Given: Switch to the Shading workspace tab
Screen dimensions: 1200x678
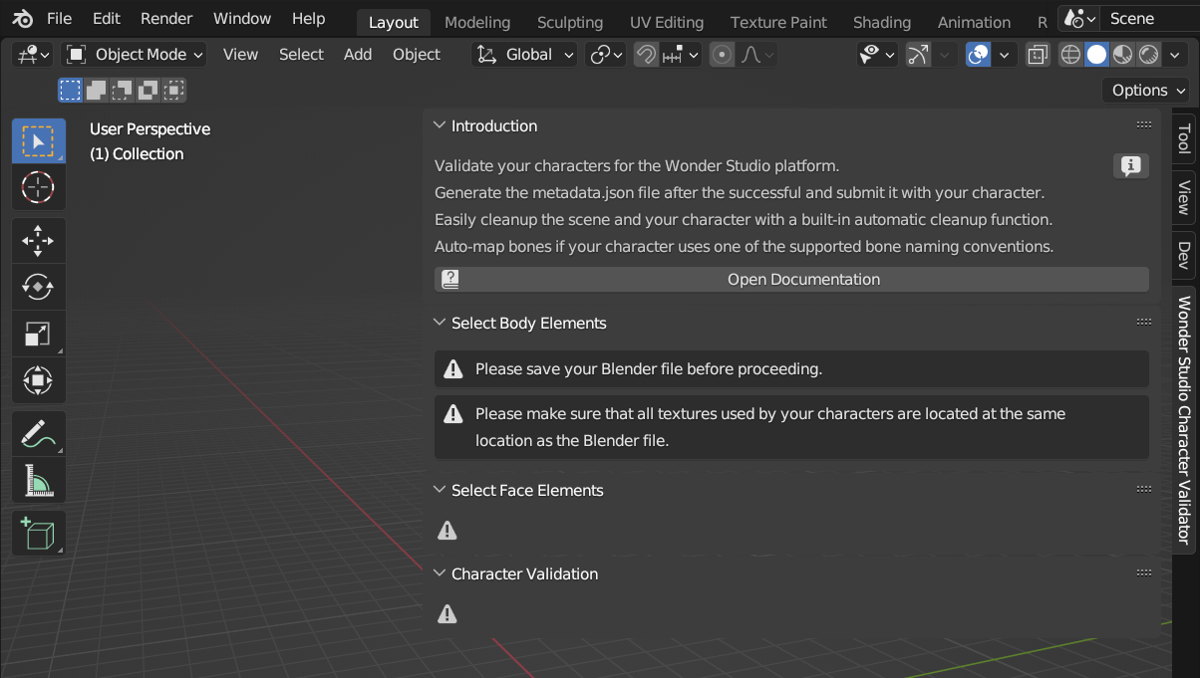Looking at the screenshot, I should (882, 22).
